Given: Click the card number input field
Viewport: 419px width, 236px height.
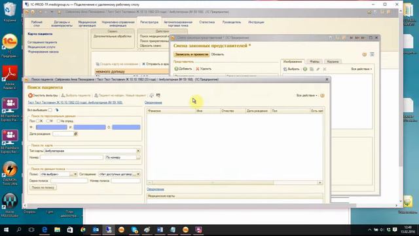Looking at the screenshot, I should pyautogui.click(x=71, y=157).
